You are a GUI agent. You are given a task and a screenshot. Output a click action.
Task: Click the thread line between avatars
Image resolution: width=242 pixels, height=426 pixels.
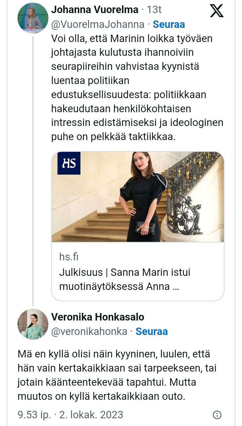tap(33, 168)
